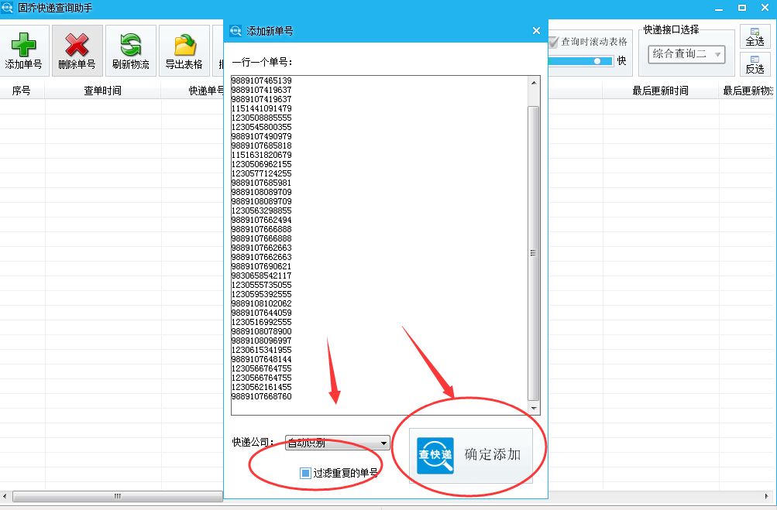This screenshot has height=510, width=777.
Task: Click the 删除单号 red X toolbar icon
Action: 77,45
